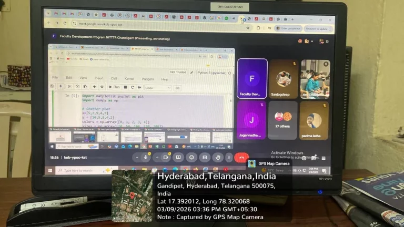Select the Faculty Dev participant tile

click(x=252, y=78)
